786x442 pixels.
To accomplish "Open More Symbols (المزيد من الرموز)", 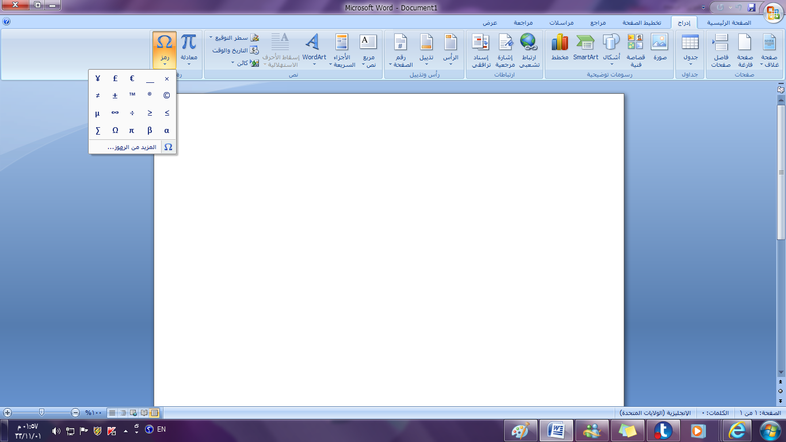I will pos(132,147).
